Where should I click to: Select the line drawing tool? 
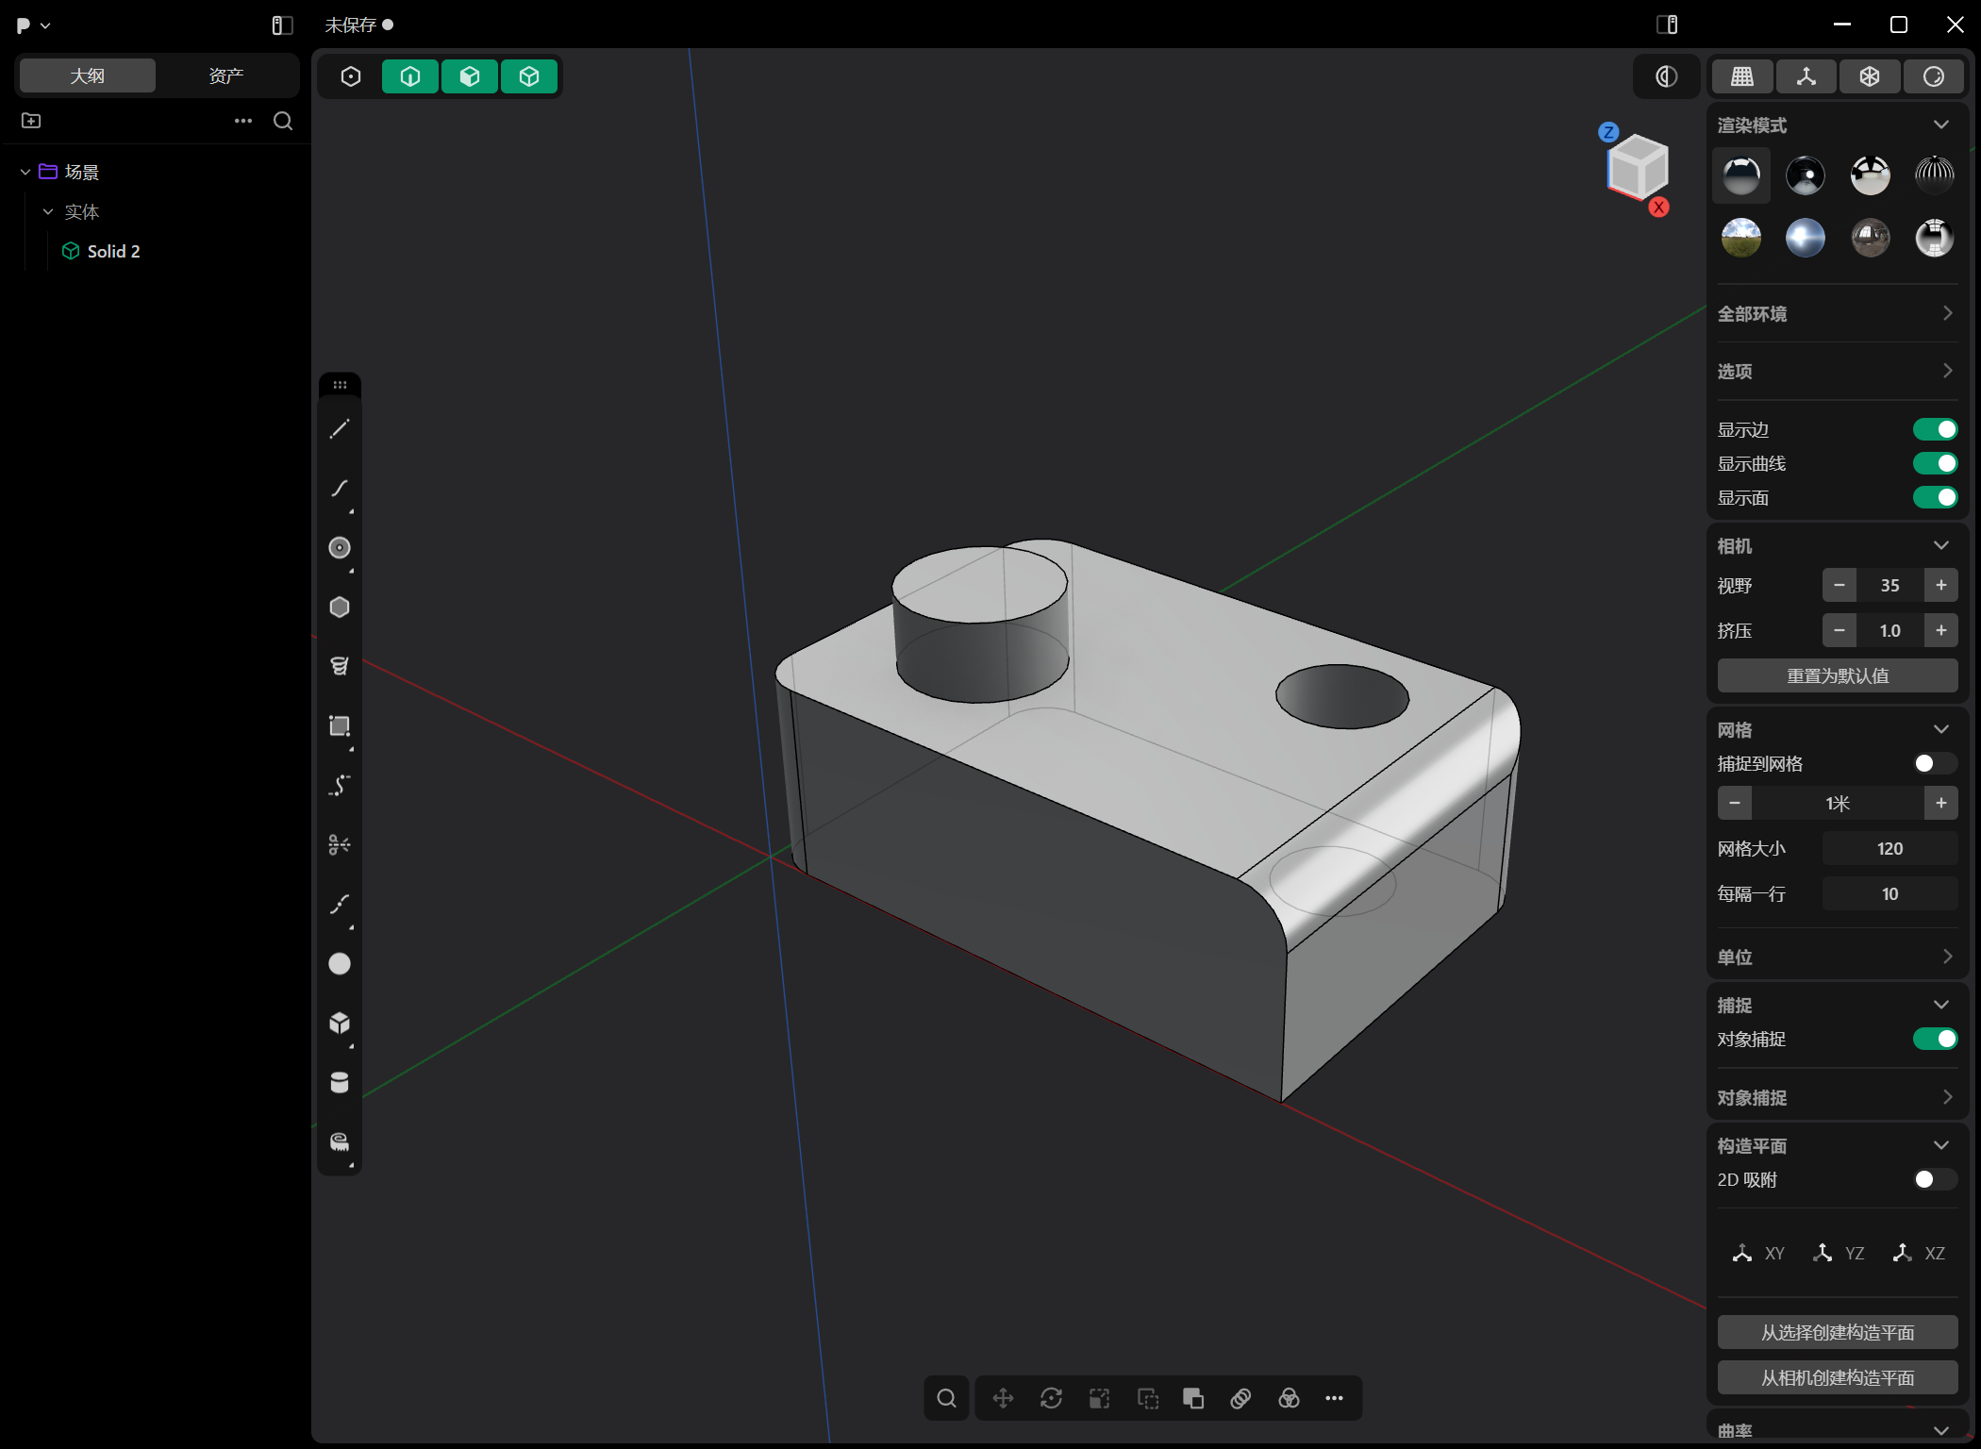[340, 429]
